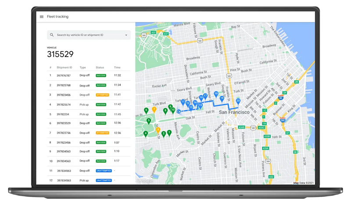Select shipment ID 39782234
Viewport: 351px width, 204px height.
pyautogui.click(x=63, y=114)
